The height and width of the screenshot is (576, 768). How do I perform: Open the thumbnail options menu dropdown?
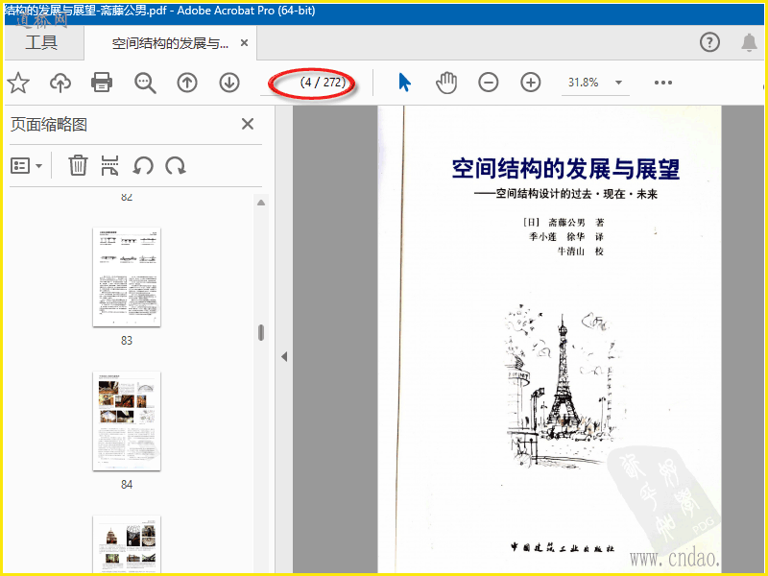point(27,166)
